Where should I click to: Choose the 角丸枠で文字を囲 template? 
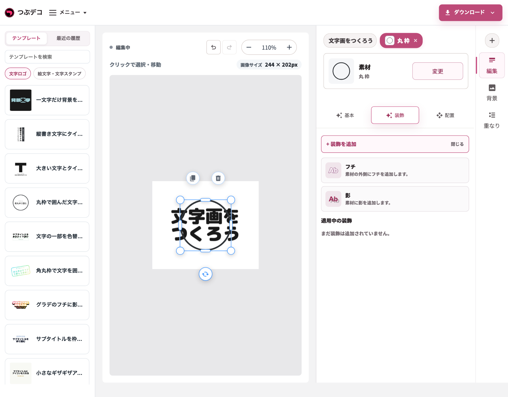tap(47, 271)
